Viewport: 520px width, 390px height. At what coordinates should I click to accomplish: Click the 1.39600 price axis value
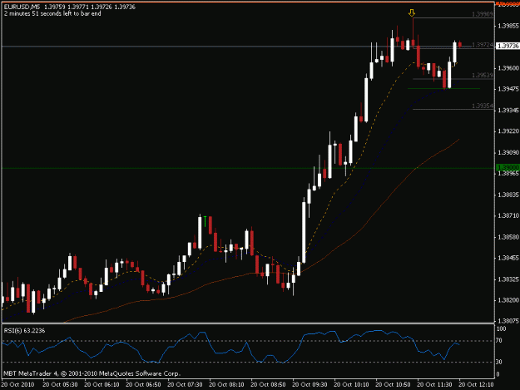pos(508,68)
